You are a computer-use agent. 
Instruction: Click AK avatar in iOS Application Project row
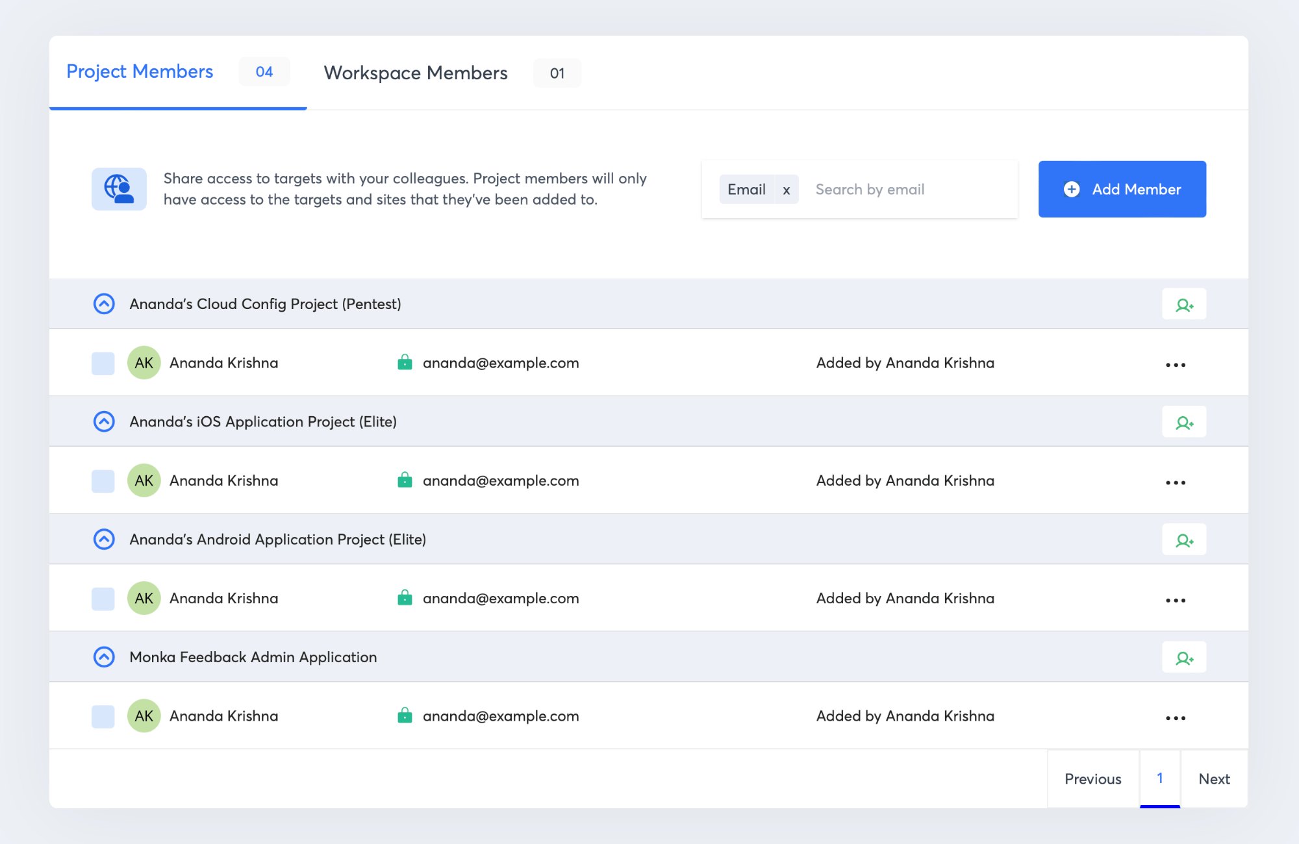(x=144, y=480)
